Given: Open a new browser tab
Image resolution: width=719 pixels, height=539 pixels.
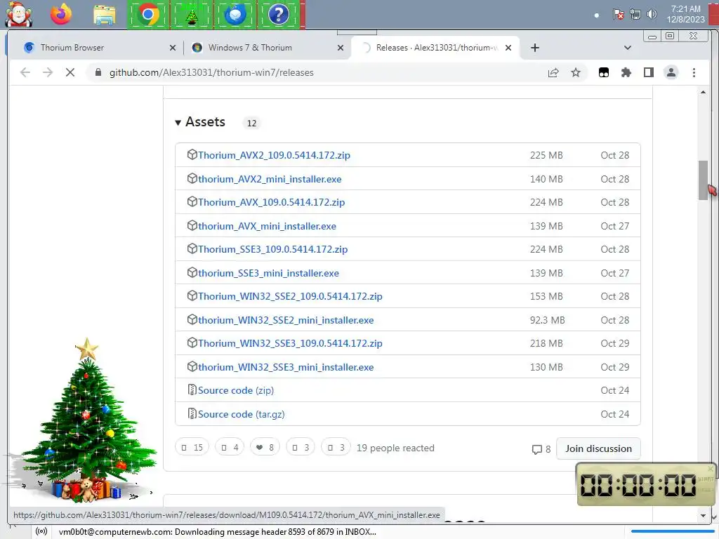Looking at the screenshot, I should pos(534,48).
